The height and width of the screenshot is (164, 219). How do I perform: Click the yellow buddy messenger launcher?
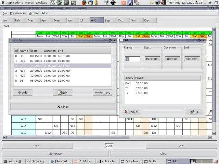[x=96, y=3]
